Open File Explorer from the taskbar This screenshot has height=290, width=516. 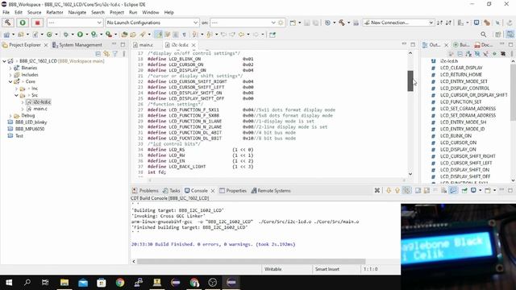64,283
